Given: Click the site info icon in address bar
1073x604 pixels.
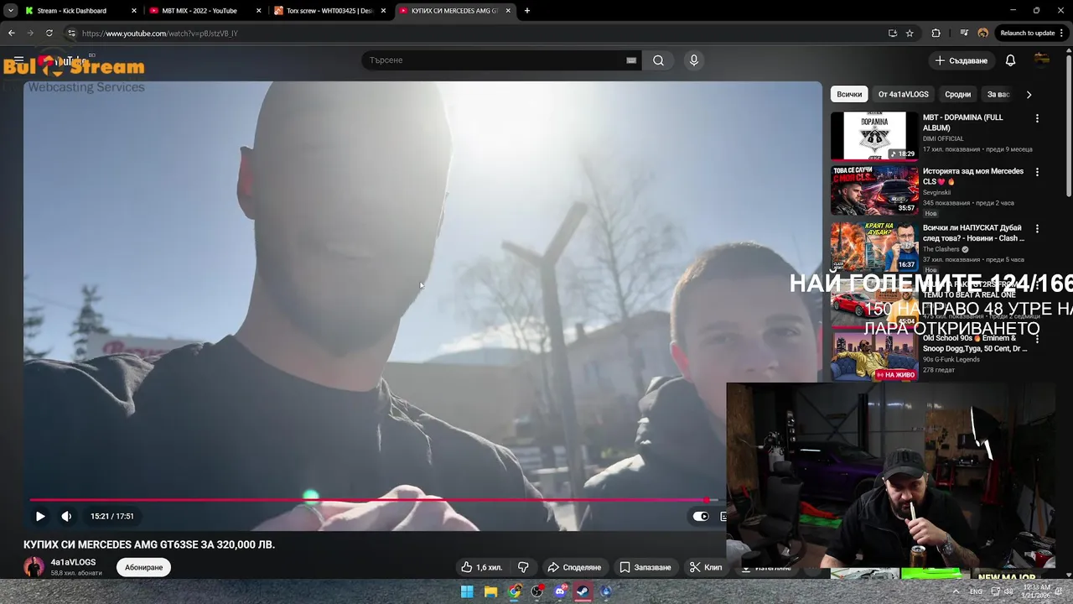Looking at the screenshot, I should click(x=71, y=34).
